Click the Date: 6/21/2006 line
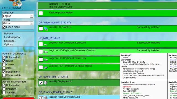The image size is (177, 99). tap(129, 91)
